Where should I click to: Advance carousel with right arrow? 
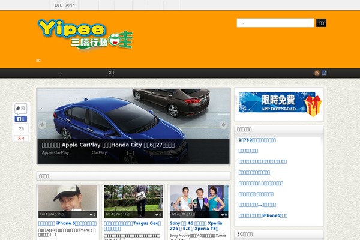point(223,125)
